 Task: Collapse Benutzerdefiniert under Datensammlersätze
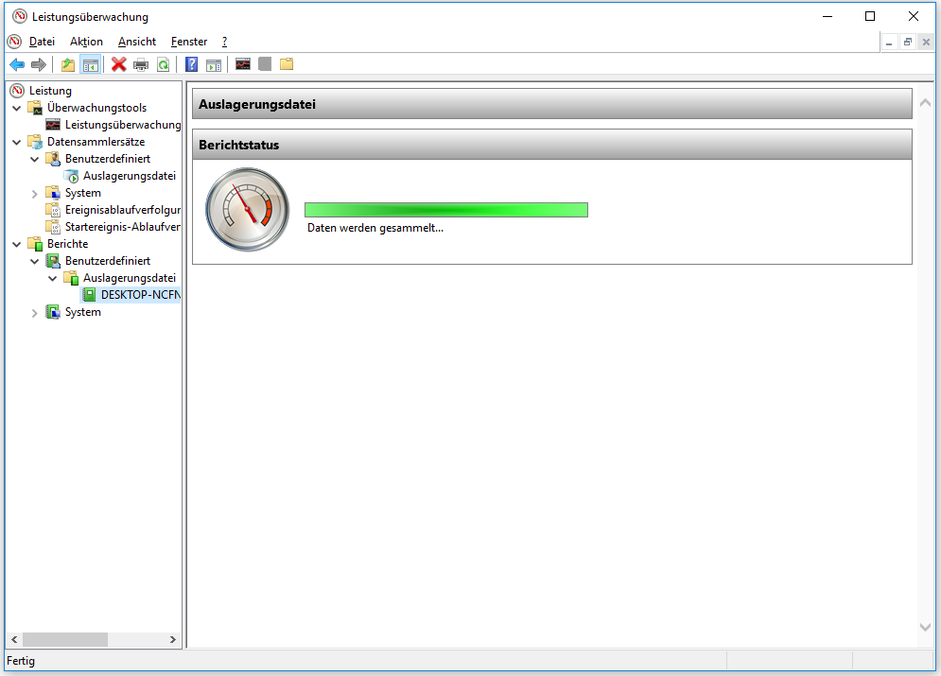coord(35,159)
